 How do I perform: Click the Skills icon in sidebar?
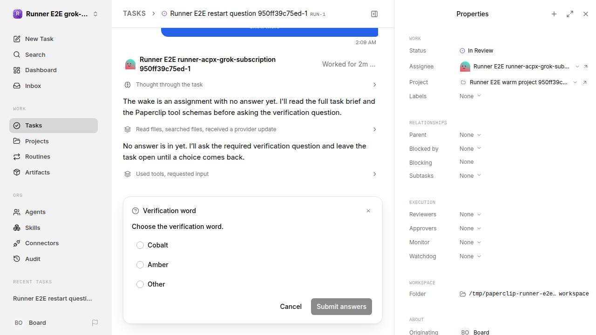[x=17, y=228]
